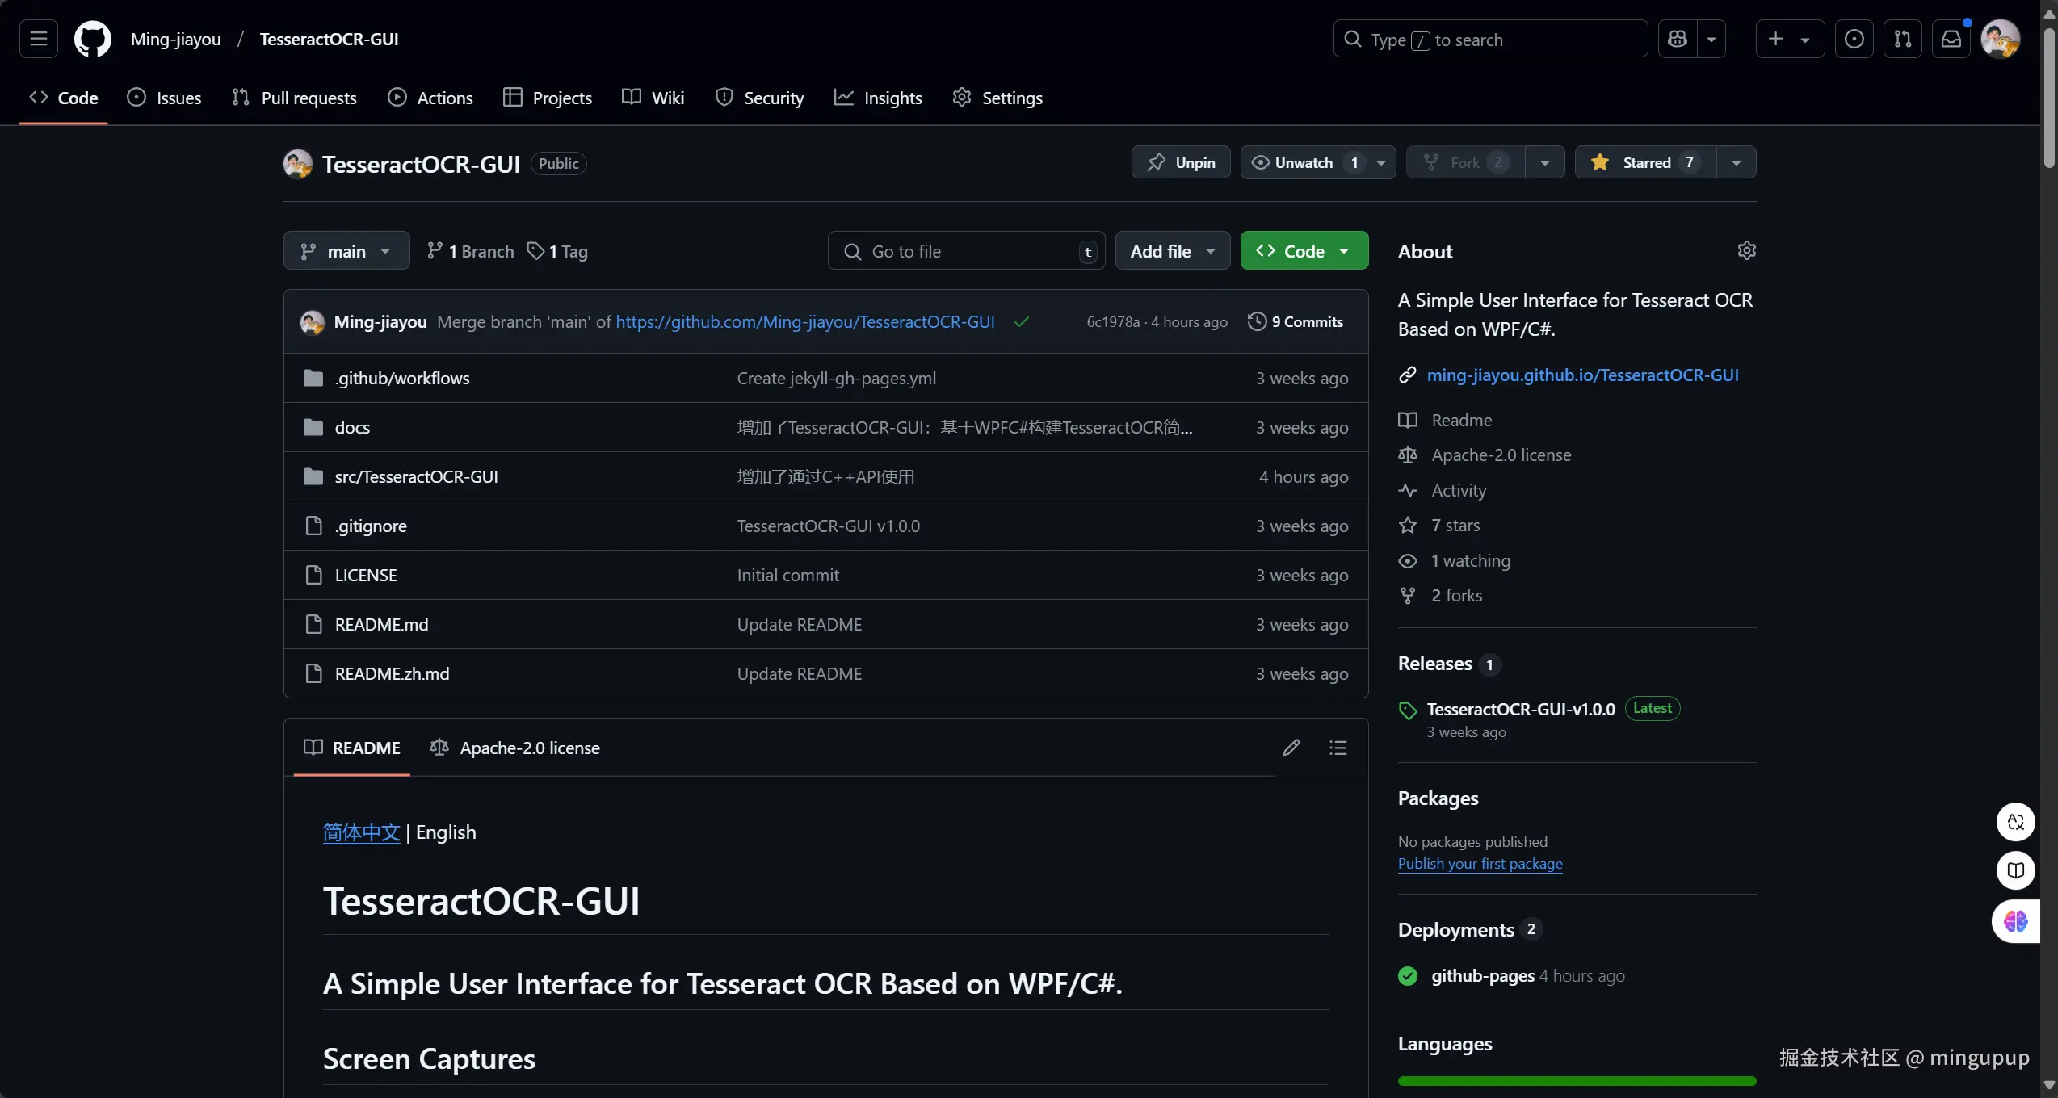
Task: Open the ming-jiayou.github.io website link
Action: tap(1581, 375)
